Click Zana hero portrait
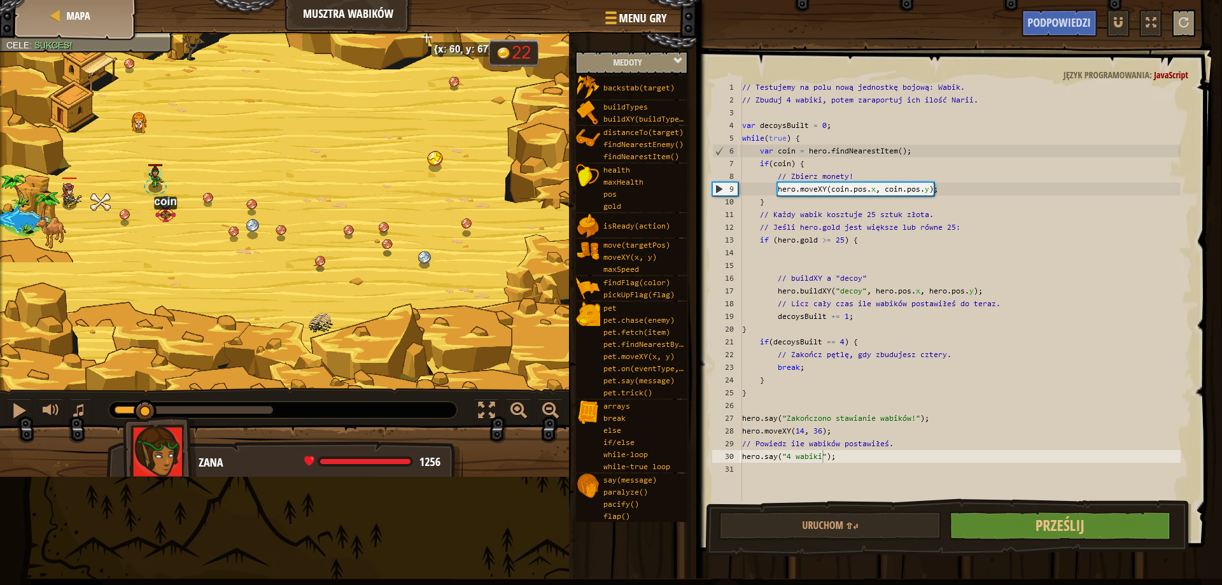 (x=157, y=451)
